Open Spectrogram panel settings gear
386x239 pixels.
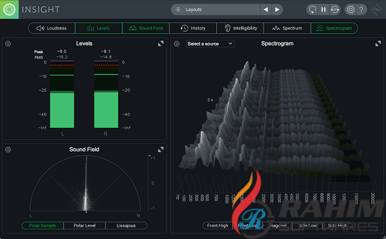click(176, 44)
